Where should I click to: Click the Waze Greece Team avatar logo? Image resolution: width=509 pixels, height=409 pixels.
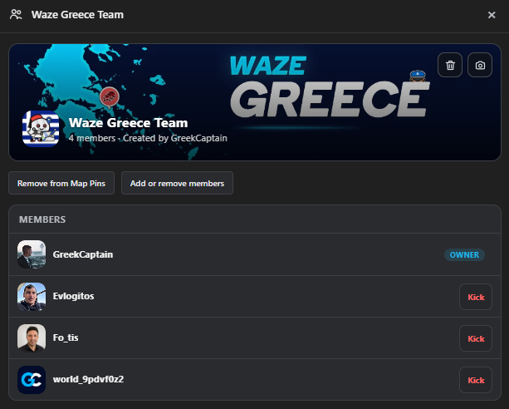pyautogui.click(x=41, y=129)
